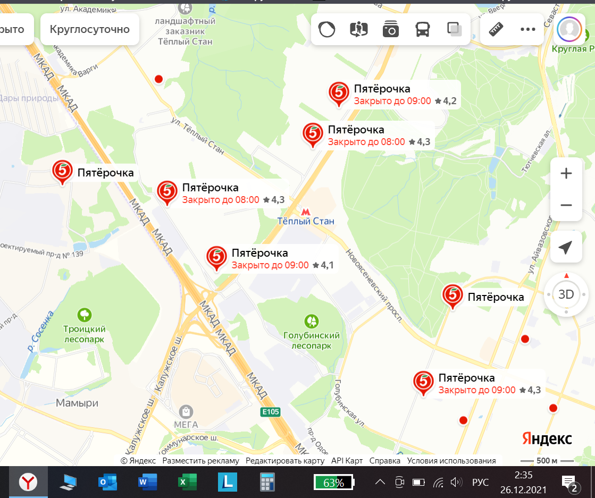Open the three-dots more menu
This screenshot has height=498, width=595.
click(528, 29)
